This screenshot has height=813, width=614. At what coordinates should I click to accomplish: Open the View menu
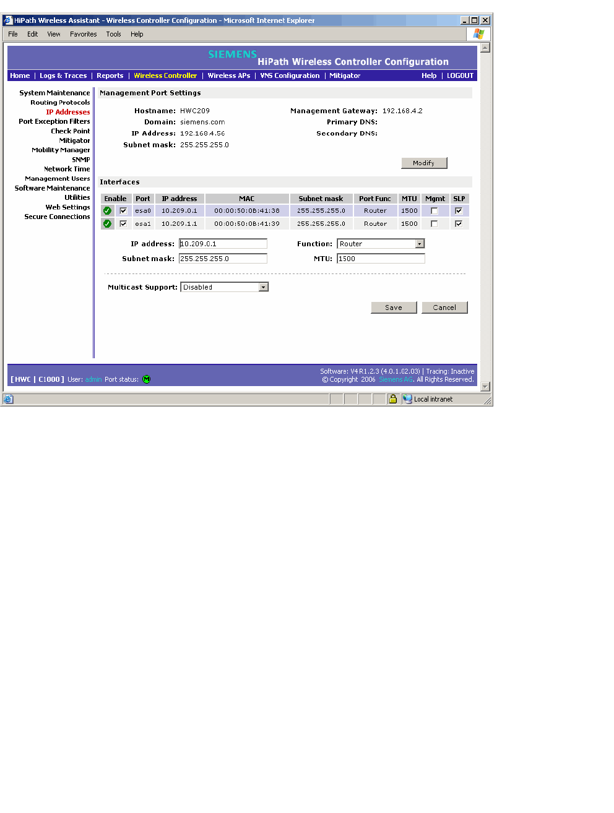(54, 35)
